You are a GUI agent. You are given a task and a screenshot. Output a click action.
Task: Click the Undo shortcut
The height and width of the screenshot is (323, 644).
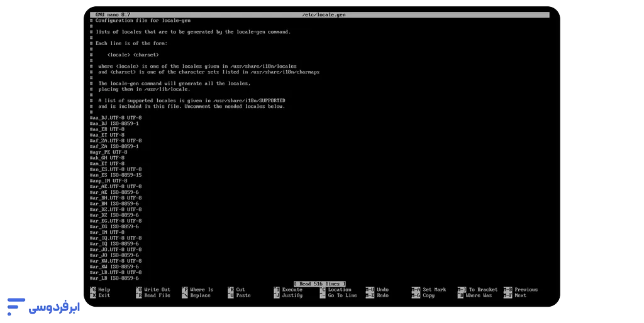(x=382, y=290)
